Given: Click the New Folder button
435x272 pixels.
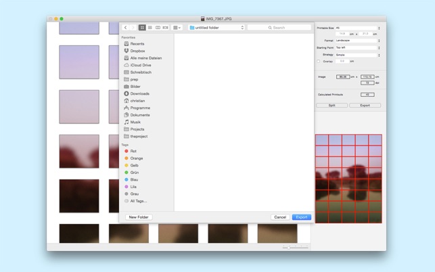Looking at the screenshot, I should point(138,217).
